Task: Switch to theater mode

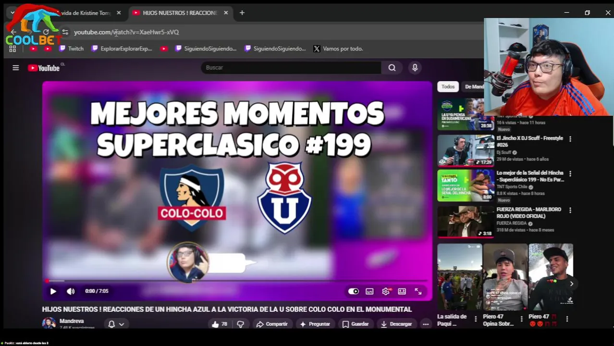Action: [x=402, y=291]
